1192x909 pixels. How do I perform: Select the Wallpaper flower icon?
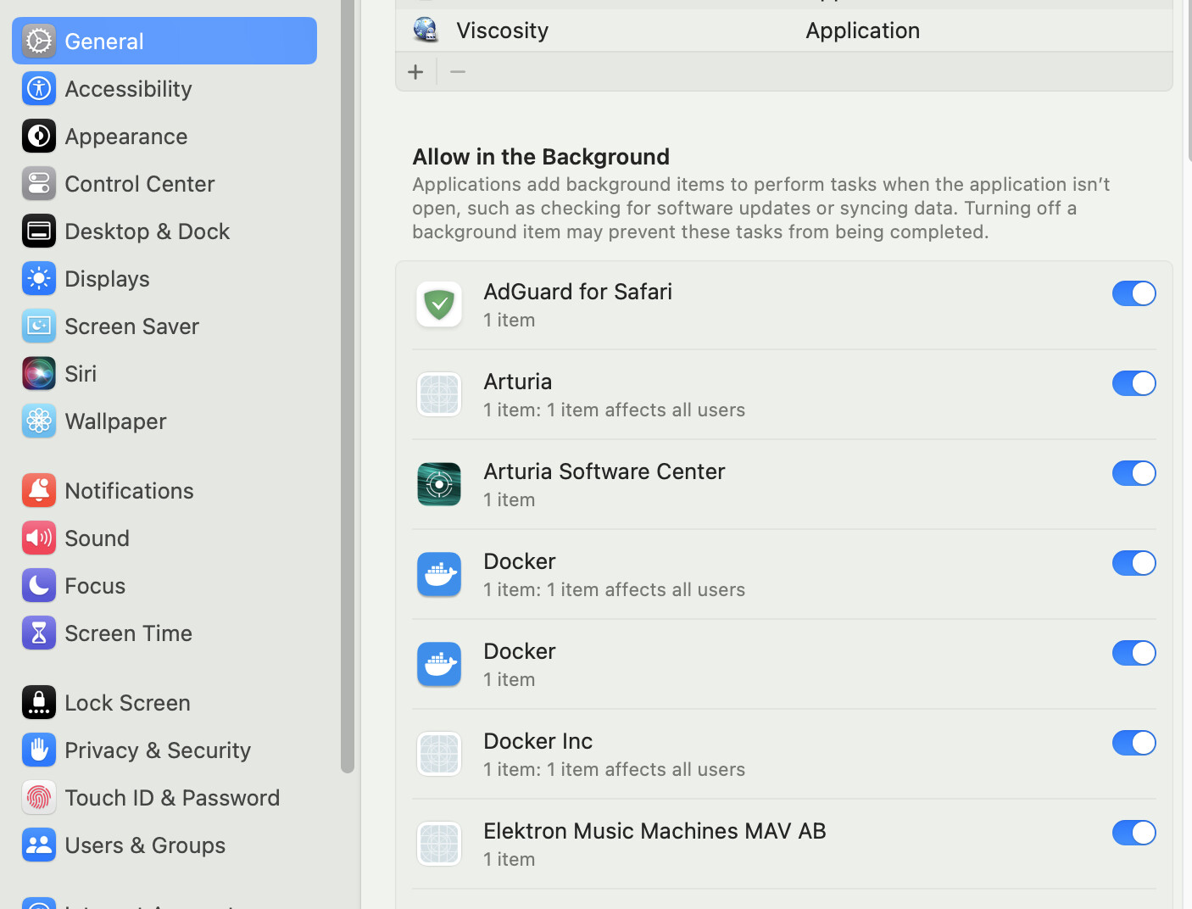coord(38,421)
